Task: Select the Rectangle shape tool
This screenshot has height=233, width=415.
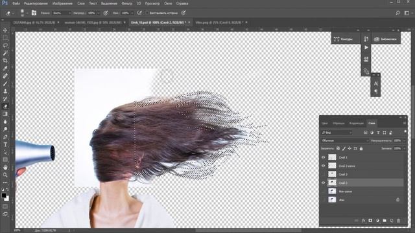Action: tap(5, 160)
